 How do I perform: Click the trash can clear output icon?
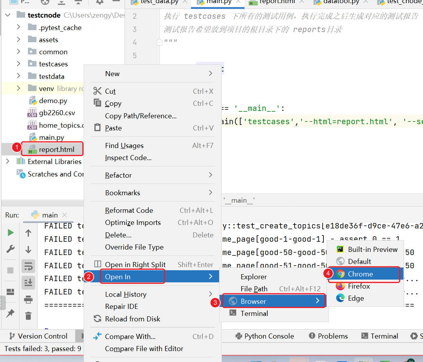(29, 315)
